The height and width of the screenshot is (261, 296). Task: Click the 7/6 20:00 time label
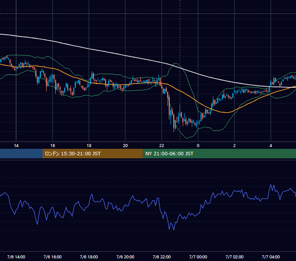[125, 257]
